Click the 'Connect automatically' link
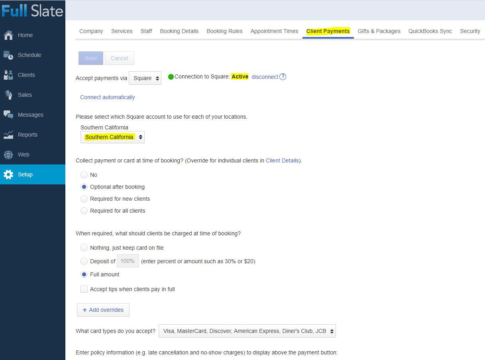Image resolution: width=485 pixels, height=360 pixels. [108, 97]
